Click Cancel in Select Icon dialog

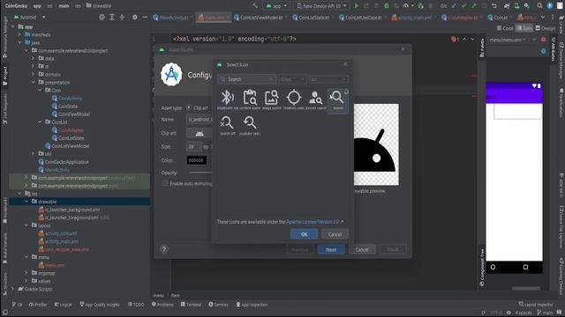pos(335,234)
